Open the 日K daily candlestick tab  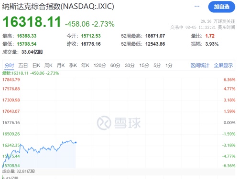36,65
